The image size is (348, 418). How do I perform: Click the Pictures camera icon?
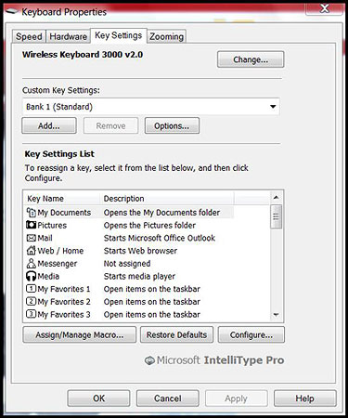(x=31, y=225)
